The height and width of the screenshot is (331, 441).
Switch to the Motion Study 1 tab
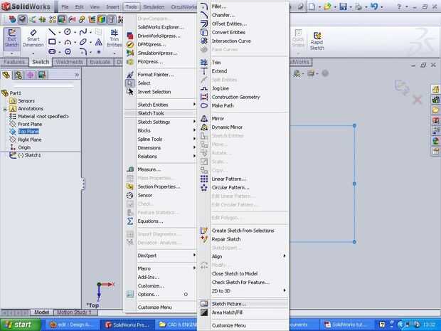pyautogui.click(x=75, y=312)
